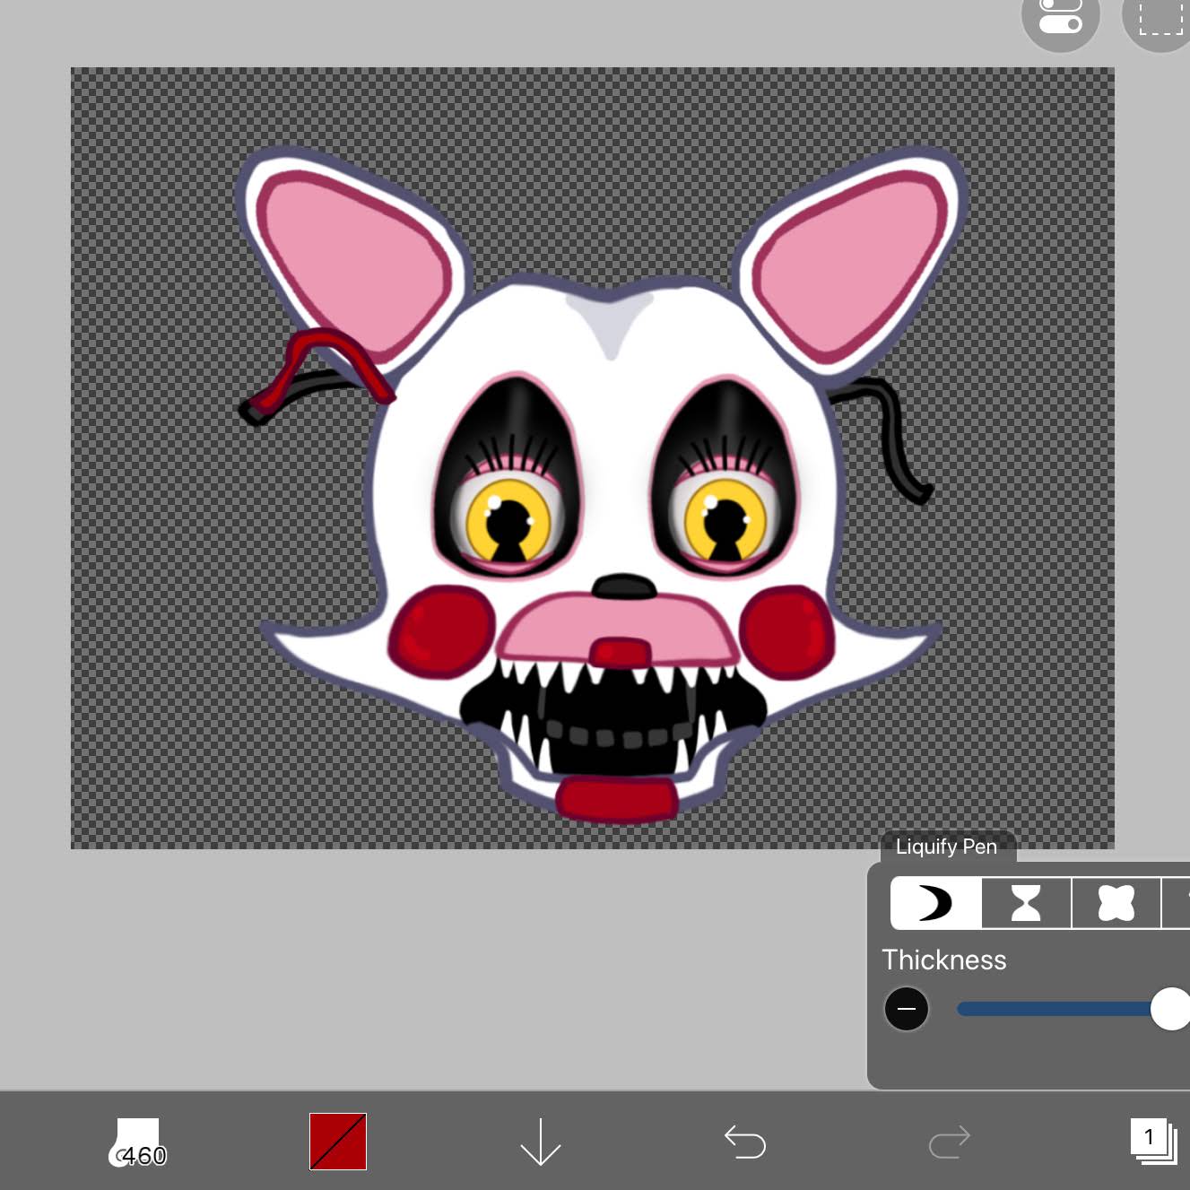
Task: Select the four-lobed Expand liquify mode
Action: tap(1116, 903)
